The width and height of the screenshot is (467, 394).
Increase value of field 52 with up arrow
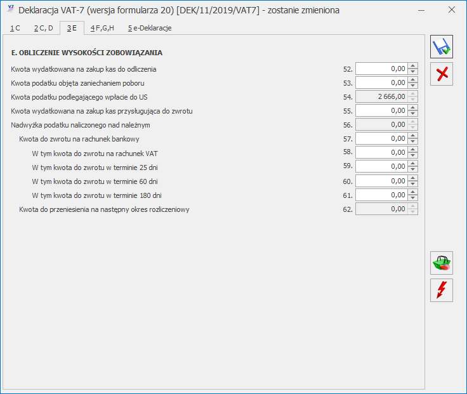(413, 65)
